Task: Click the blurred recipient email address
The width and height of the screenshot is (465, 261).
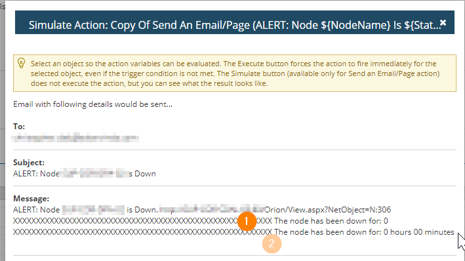Action: click(75, 138)
